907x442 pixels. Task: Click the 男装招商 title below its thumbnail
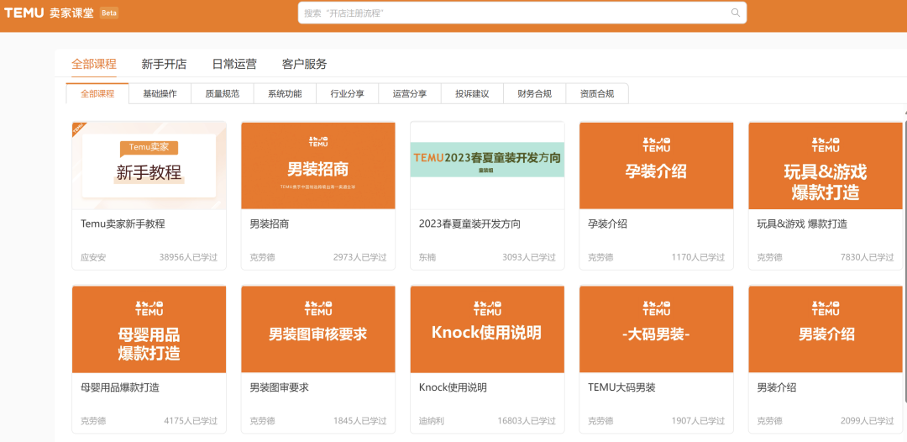(270, 224)
